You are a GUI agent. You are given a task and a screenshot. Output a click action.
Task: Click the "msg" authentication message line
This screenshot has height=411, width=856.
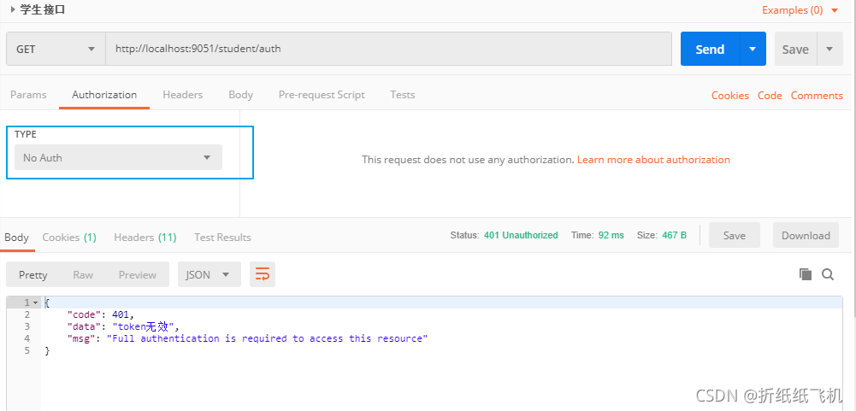[x=247, y=338]
